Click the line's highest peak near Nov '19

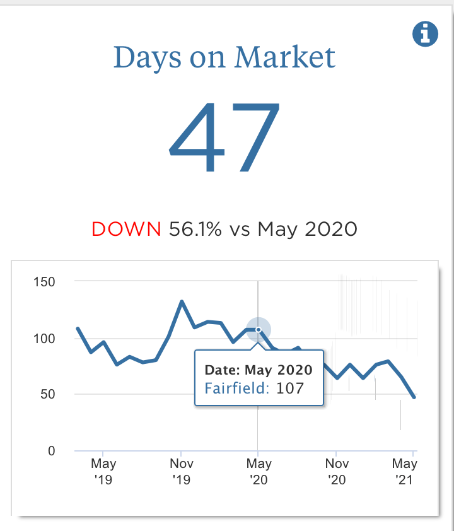[x=182, y=301]
